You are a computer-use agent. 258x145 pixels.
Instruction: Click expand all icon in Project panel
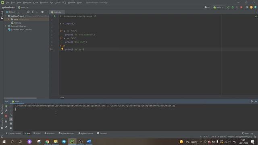[x=33, y=12]
